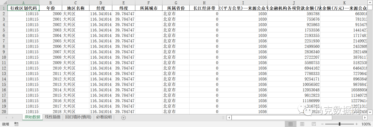Click 大兴区 cell in row 2
Viewport: 373px width, 127px height.
(x=75, y=13)
